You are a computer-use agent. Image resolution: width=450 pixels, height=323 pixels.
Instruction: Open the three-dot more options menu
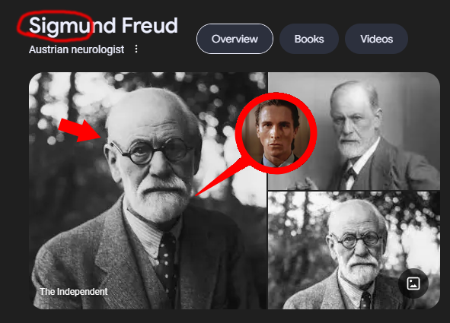click(x=136, y=49)
